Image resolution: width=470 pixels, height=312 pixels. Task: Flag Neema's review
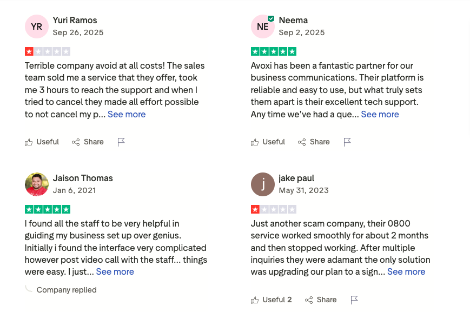[x=347, y=142]
